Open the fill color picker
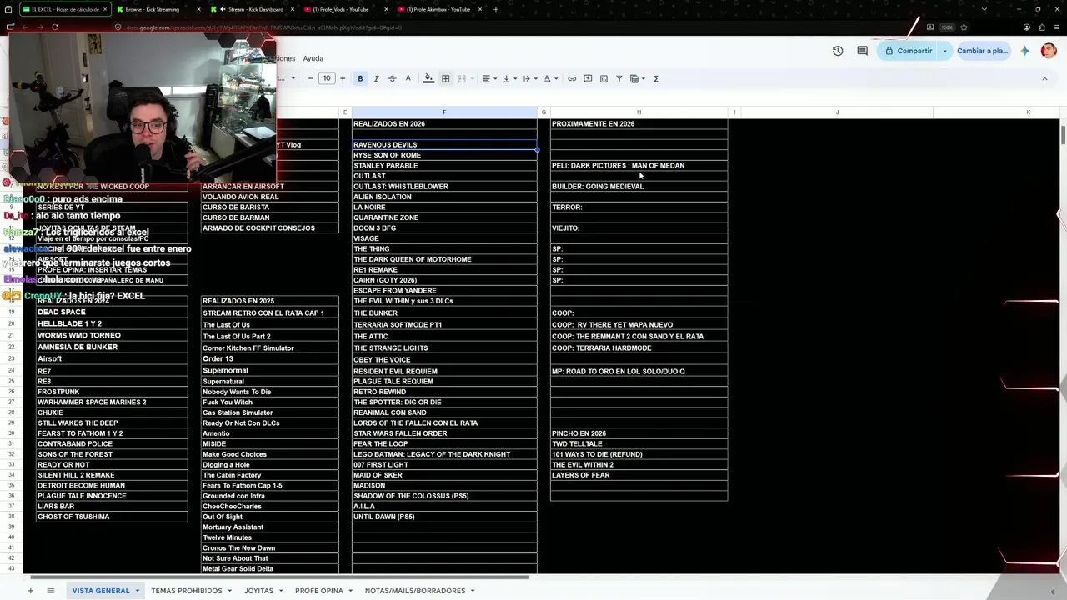This screenshot has height=600, width=1067. [x=428, y=78]
